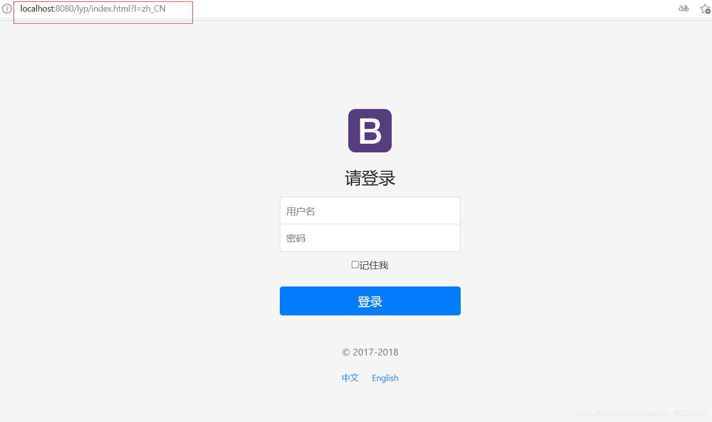This screenshot has width=712, height=422.
Task: Click the site information icon in address bar
Action: 7,9
